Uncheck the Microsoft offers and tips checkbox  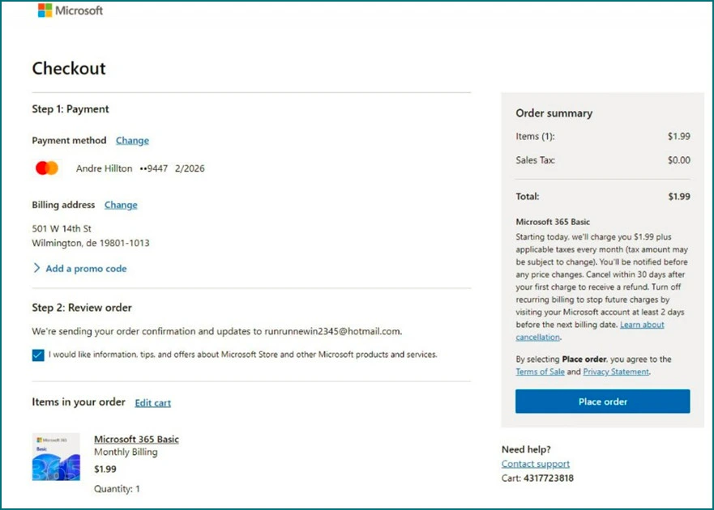click(x=38, y=355)
